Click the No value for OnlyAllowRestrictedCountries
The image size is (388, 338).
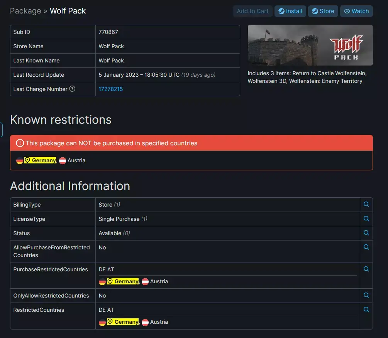102,296
